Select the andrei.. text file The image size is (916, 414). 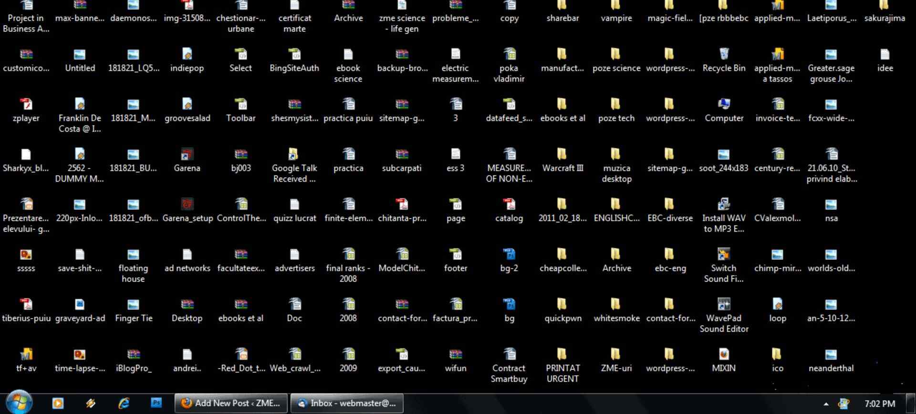pos(187,360)
